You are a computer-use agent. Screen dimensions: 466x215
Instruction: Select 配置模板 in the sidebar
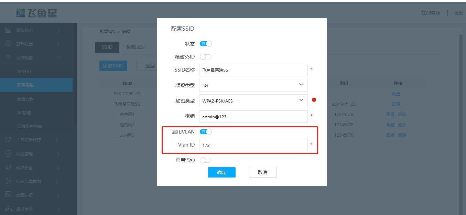pos(26,85)
